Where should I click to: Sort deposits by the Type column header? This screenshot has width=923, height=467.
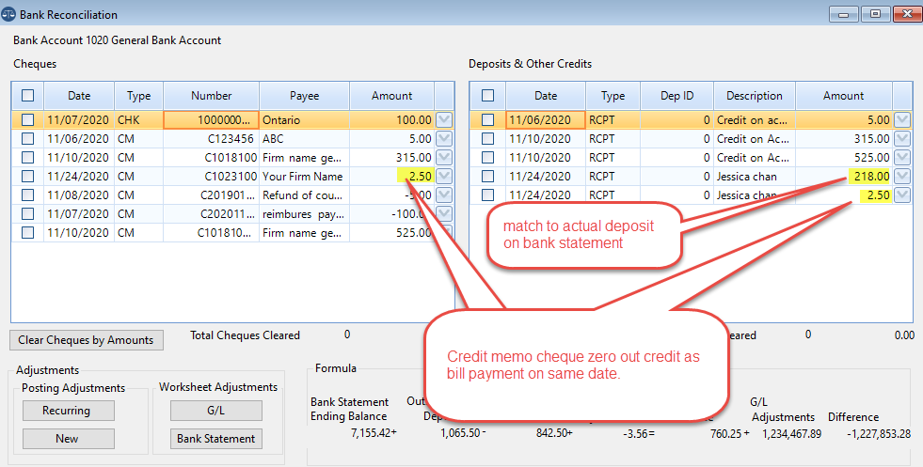613,96
